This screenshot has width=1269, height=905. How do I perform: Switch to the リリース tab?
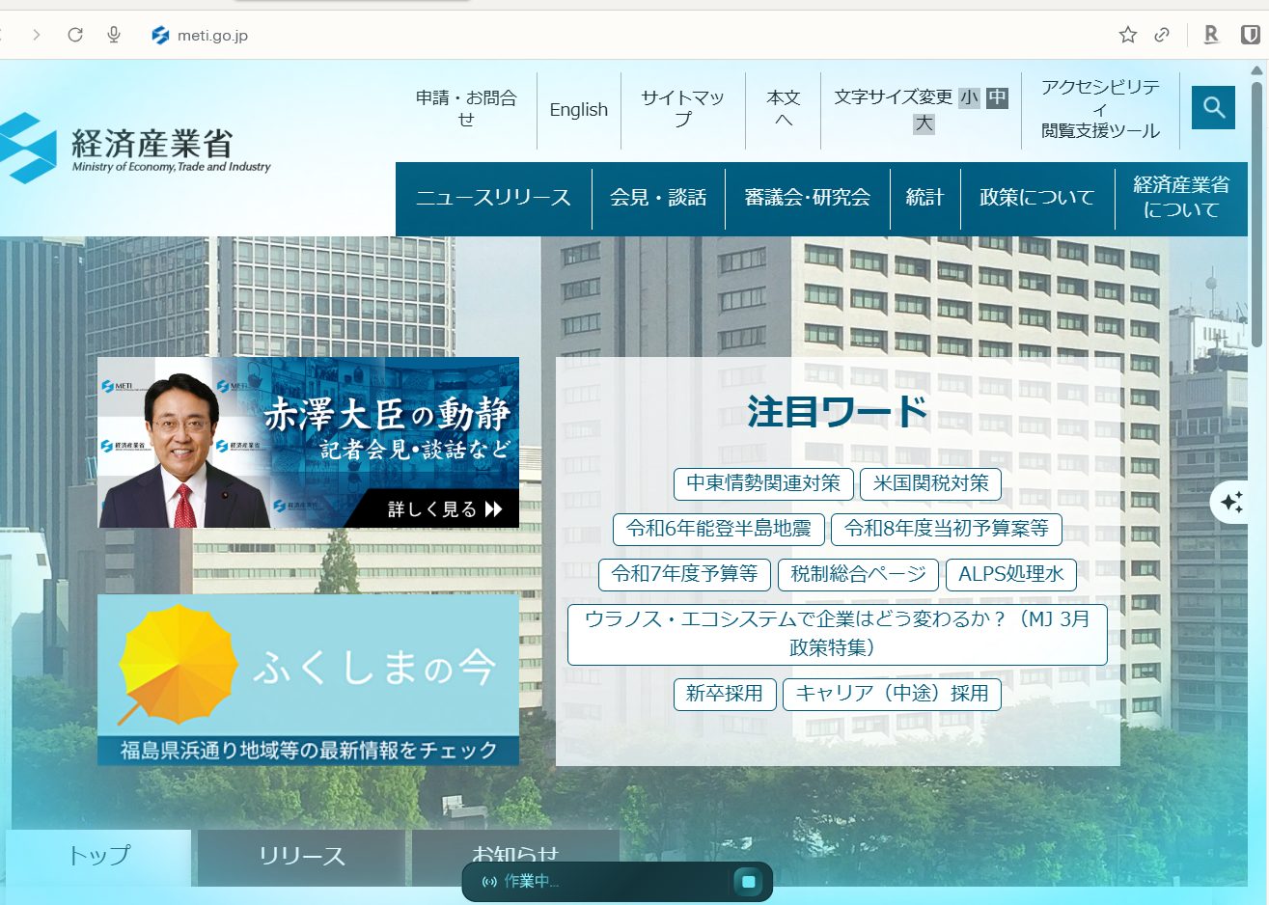click(301, 855)
